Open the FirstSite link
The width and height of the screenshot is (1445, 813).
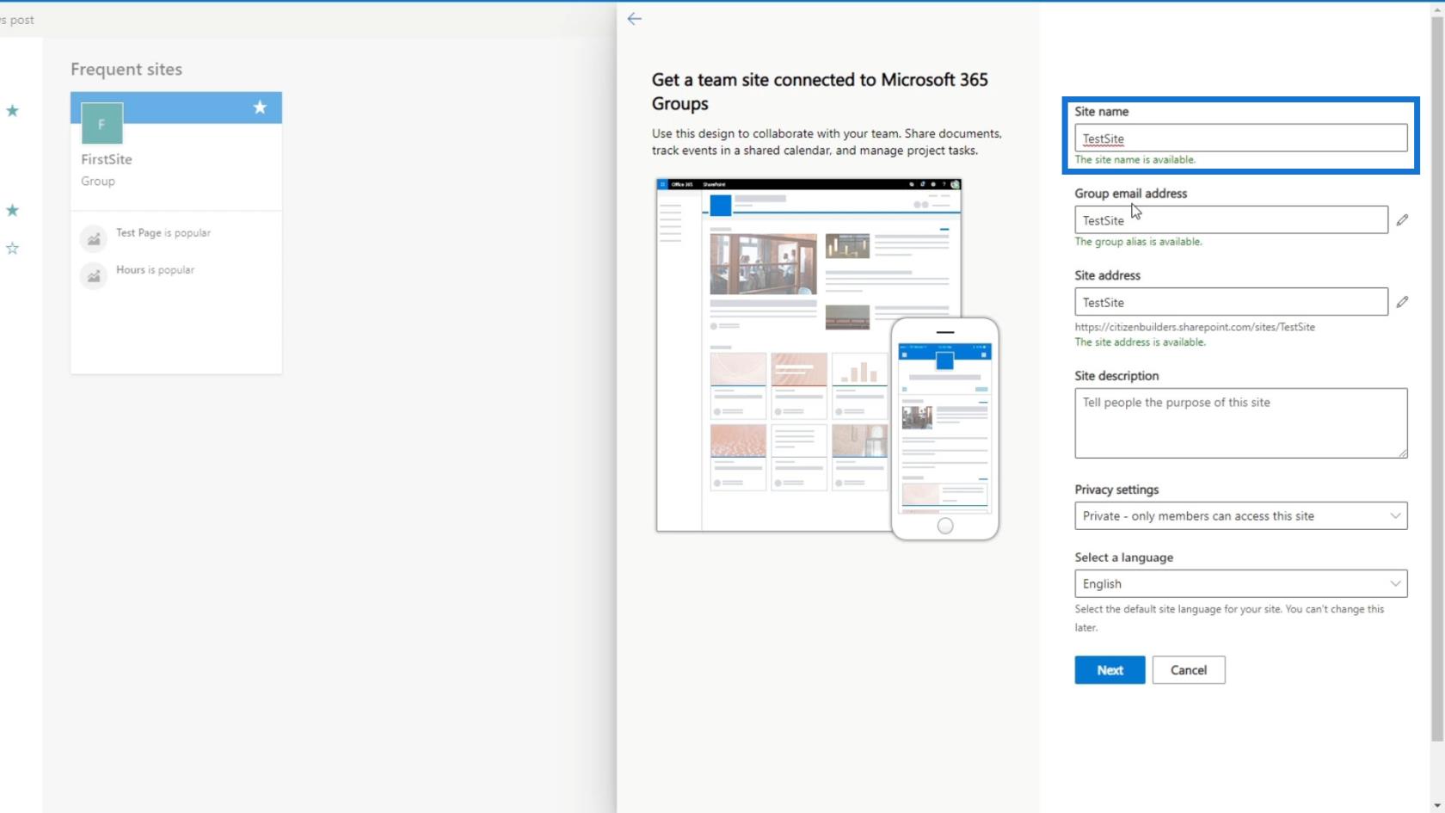107,159
